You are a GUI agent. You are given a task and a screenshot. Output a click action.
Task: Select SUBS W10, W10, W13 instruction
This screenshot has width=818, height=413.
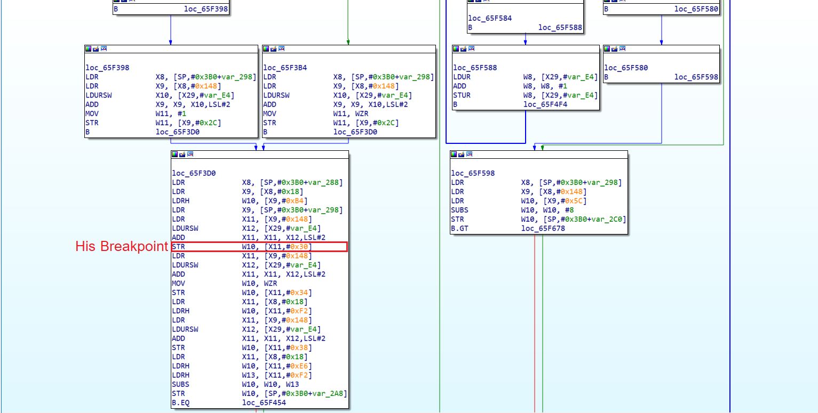[x=235, y=384]
